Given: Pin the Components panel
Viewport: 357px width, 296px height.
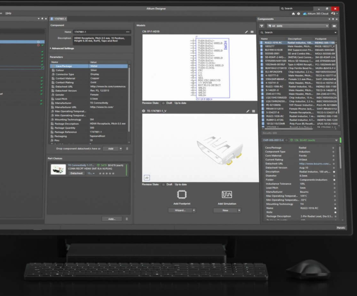Looking at the screenshot, I should pos(333,19).
